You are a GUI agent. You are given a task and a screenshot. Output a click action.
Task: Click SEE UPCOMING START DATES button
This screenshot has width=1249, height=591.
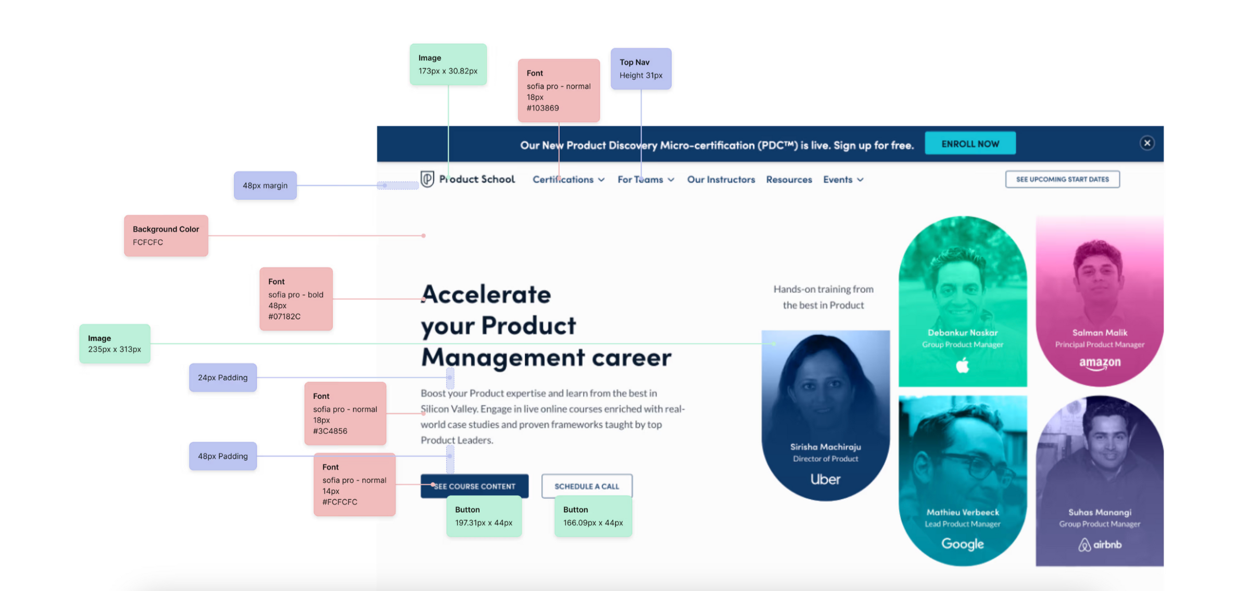(1062, 179)
